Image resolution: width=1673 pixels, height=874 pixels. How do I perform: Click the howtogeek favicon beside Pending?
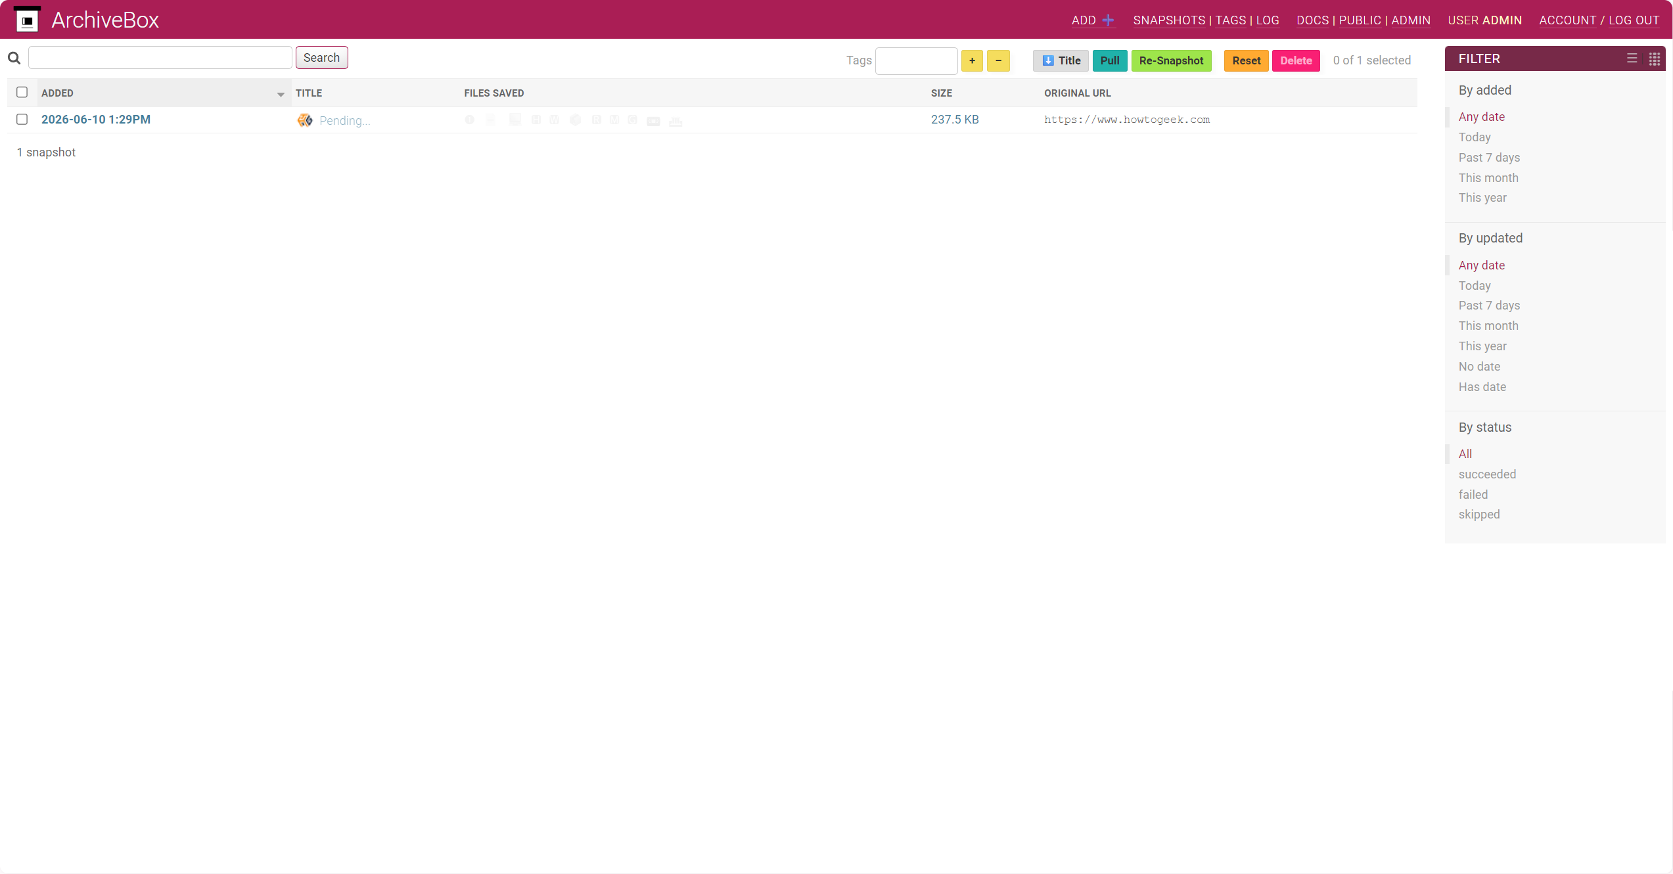[304, 120]
